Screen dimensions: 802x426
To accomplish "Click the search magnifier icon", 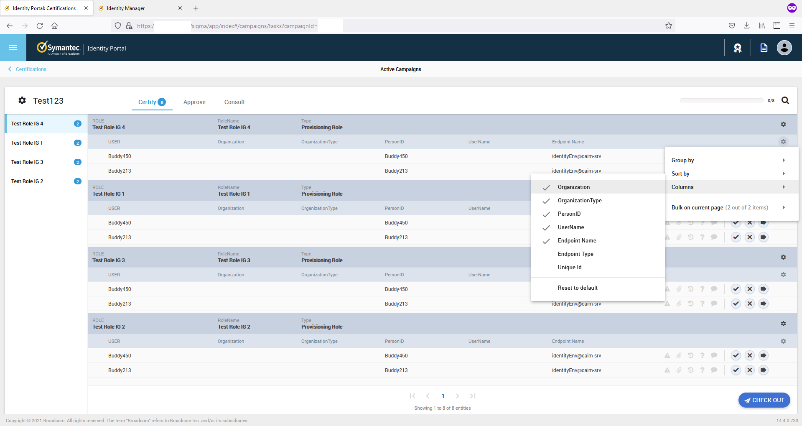I will 785,100.
